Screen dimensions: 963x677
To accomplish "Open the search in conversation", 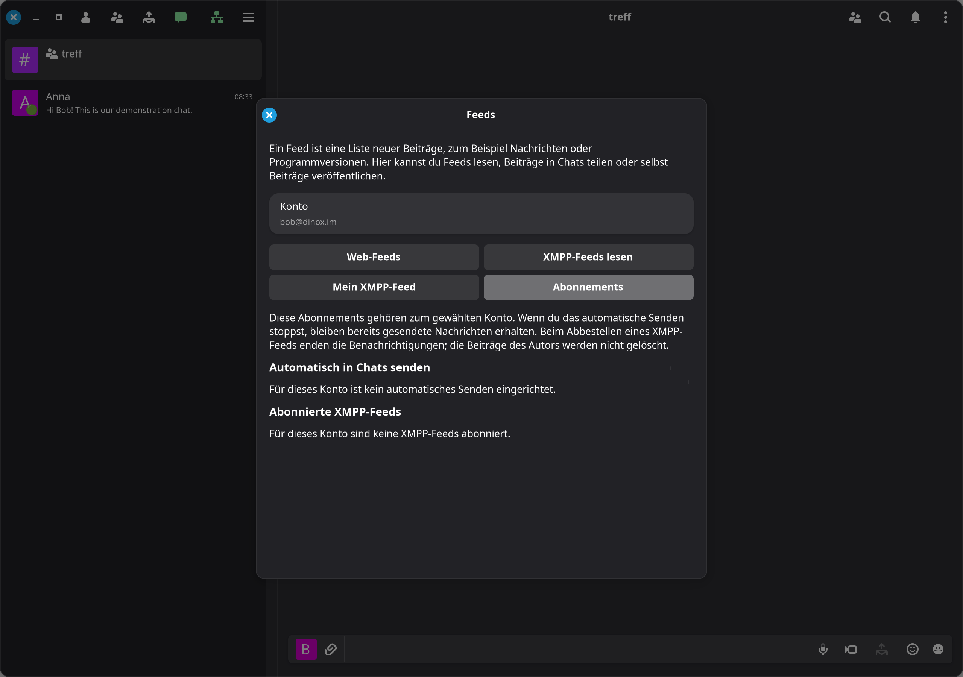I will tap(885, 17).
